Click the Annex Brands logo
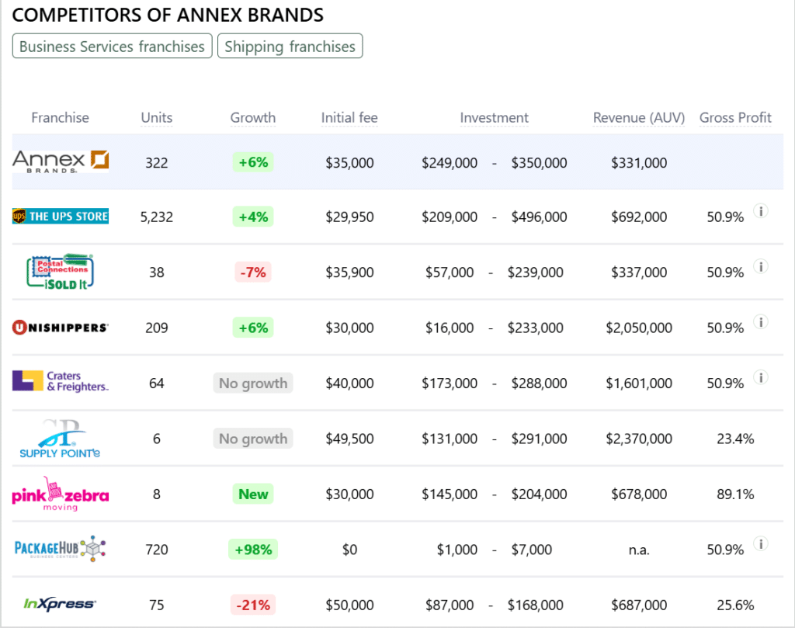The width and height of the screenshot is (795, 628). pyautogui.click(x=61, y=161)
